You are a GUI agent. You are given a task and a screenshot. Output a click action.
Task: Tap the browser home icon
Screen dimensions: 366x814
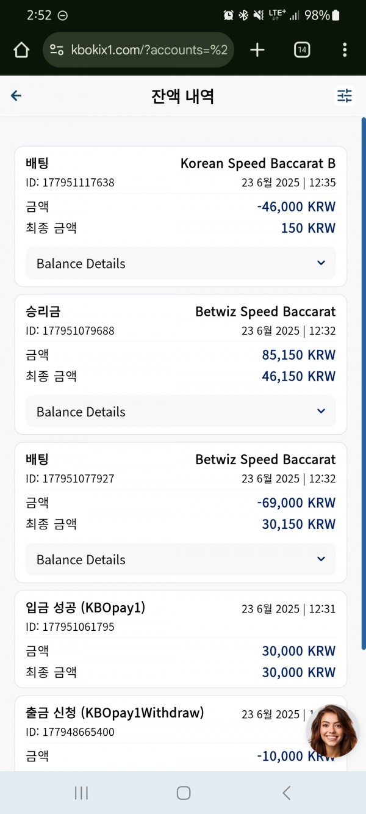pyautogui.click(x=21, y=50)
